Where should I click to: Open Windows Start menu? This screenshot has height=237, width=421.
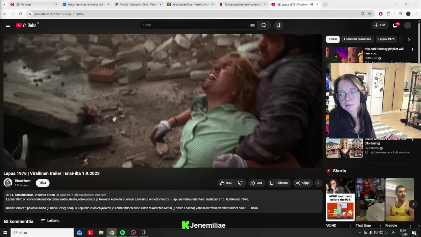point(5,233)
